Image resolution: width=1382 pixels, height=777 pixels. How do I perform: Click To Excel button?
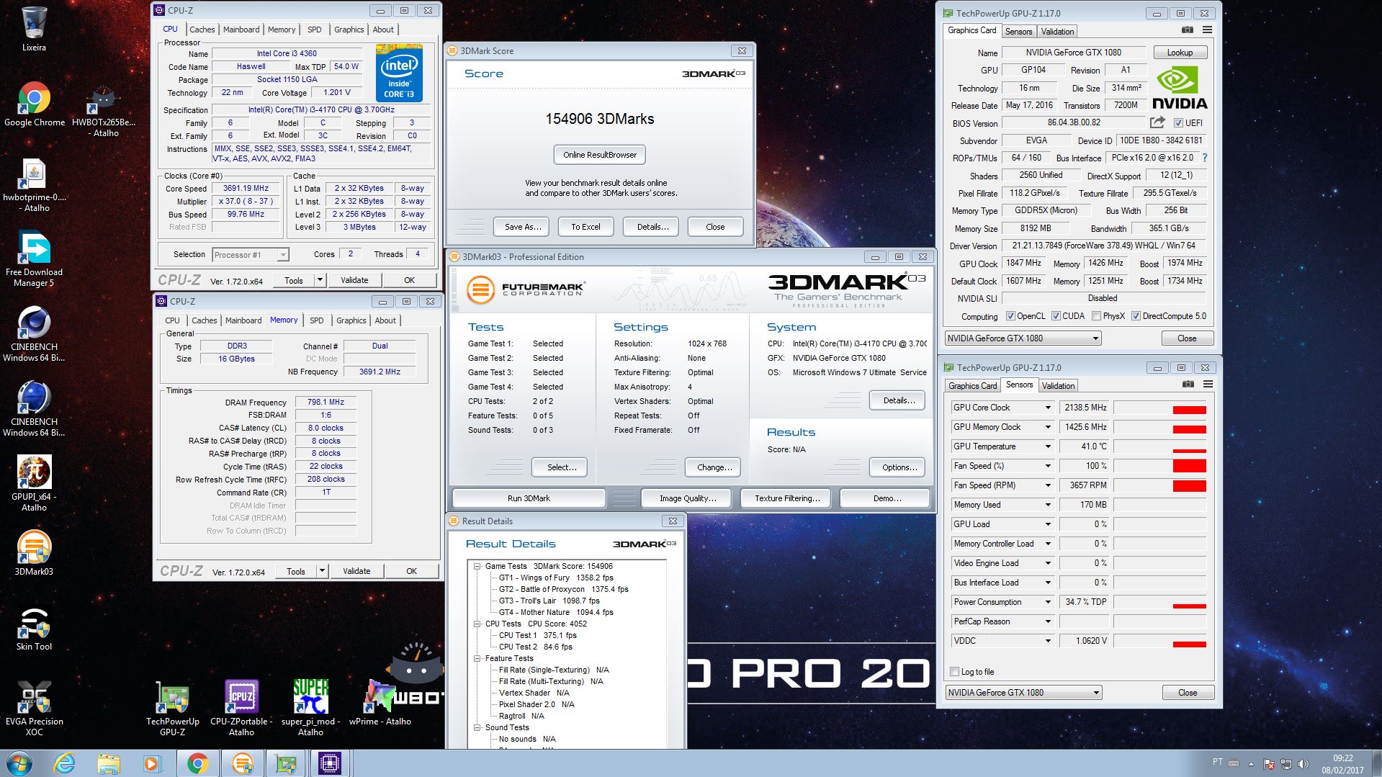(x=585, y=227)
